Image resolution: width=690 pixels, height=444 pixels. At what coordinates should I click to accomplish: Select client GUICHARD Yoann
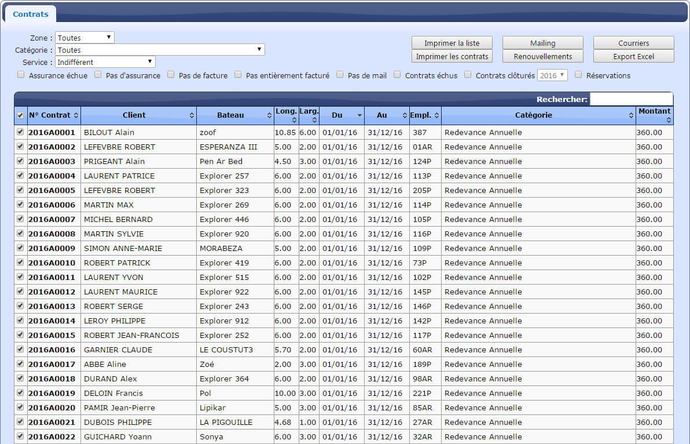click(118, 437)
